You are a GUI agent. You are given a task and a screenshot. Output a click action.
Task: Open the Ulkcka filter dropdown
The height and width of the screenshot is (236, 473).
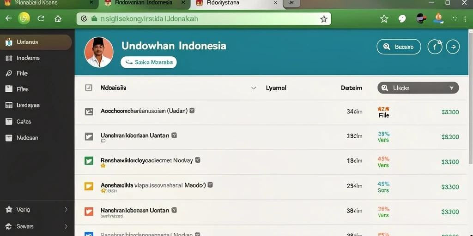coord(418,88)
